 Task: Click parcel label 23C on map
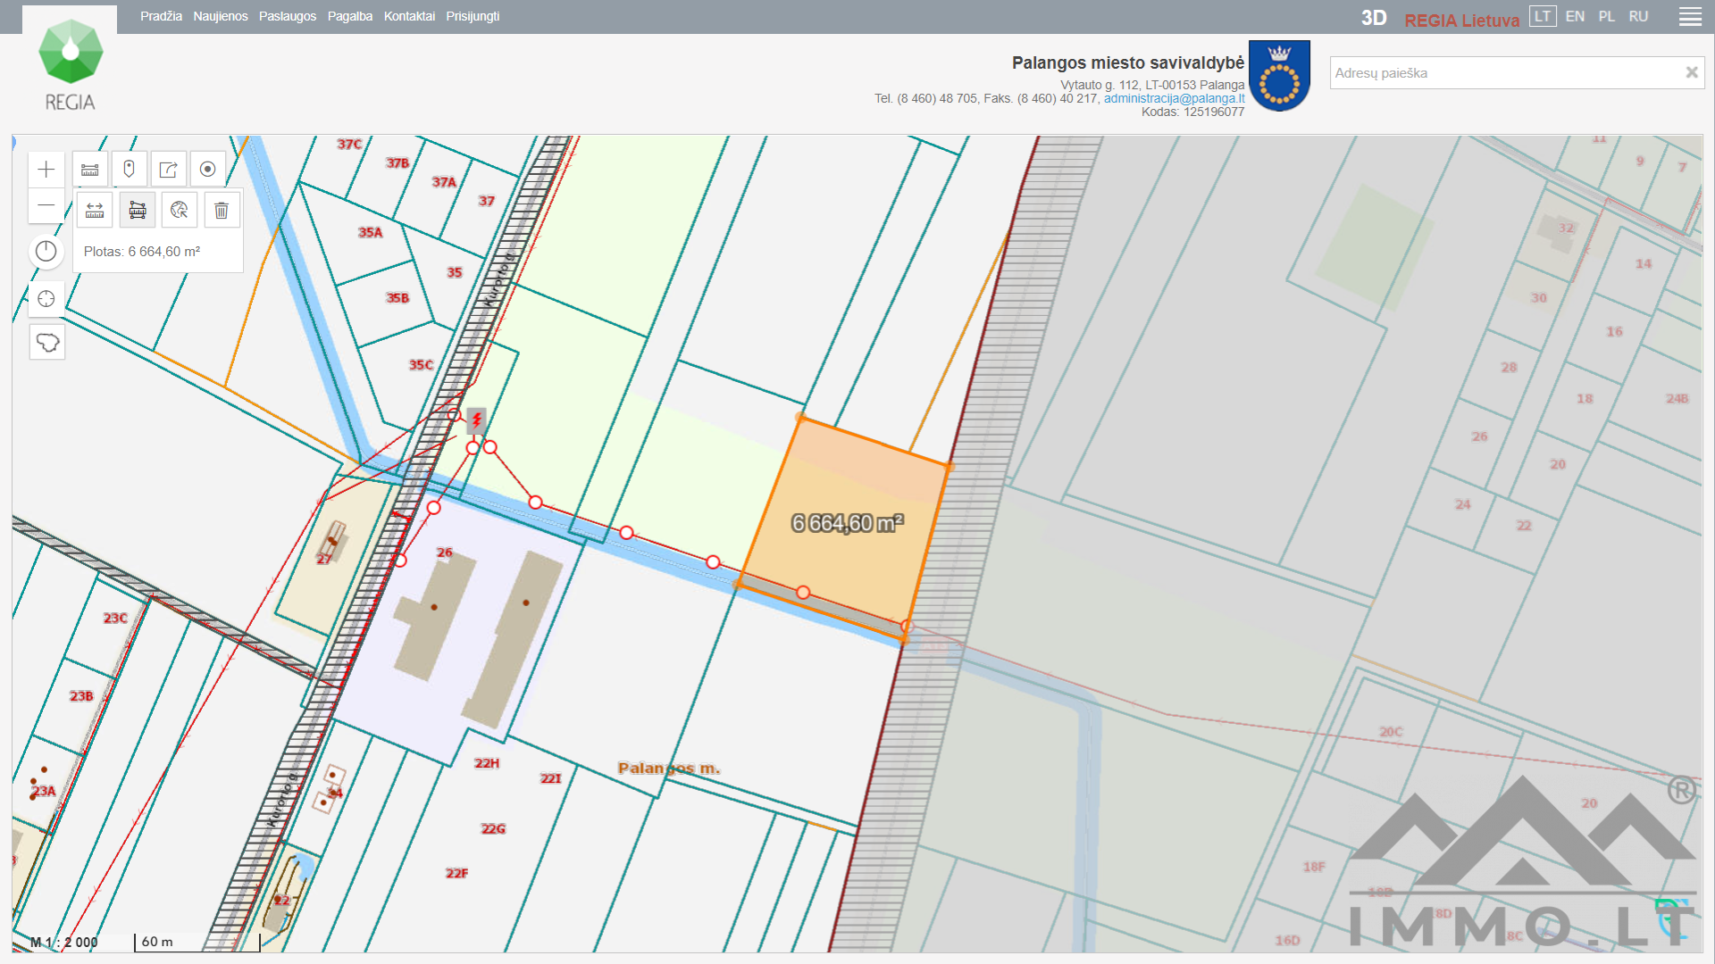[x=115, y=618]
